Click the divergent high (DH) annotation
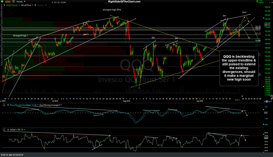 click(112, 10)
